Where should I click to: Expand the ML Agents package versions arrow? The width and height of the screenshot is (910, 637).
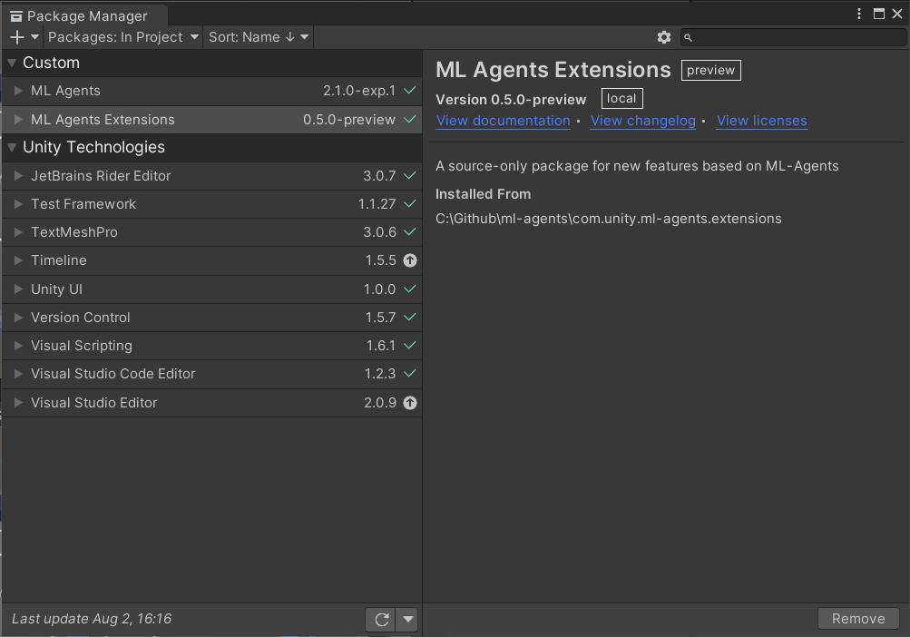[18, 91]
